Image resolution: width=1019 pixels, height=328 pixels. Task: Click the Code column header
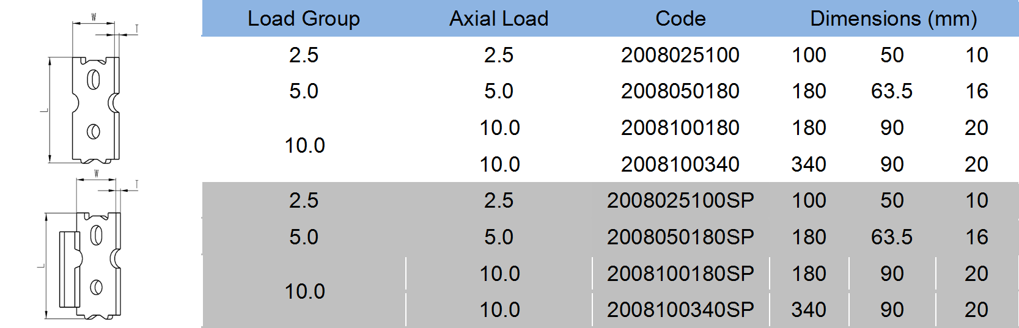(680, 18)
